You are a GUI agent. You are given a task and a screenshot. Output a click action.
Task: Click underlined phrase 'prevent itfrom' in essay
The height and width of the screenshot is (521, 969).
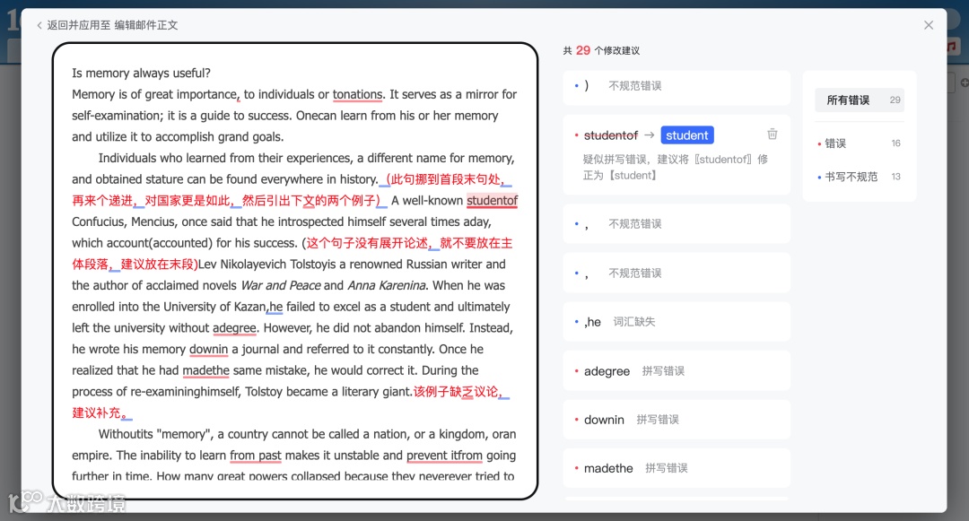pos(444,456)
